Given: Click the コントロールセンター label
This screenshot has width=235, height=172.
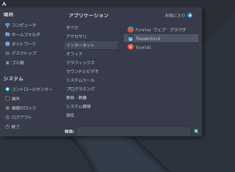Looking at the screenshot, I should (x=32, y=89).
